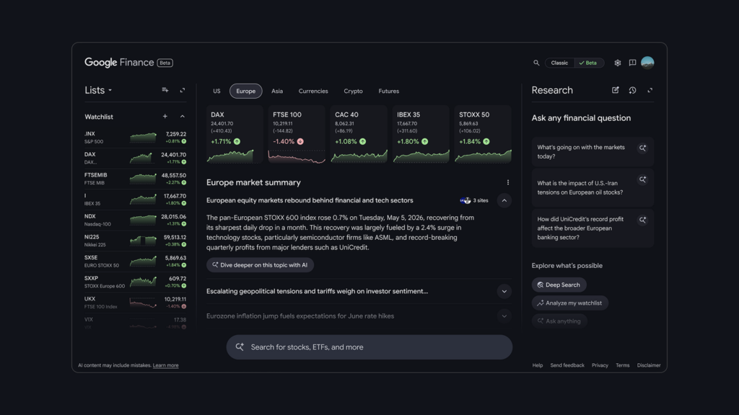Open Europe market summary more options
This screenshot has width=739, height=415.
pos(507,182)
